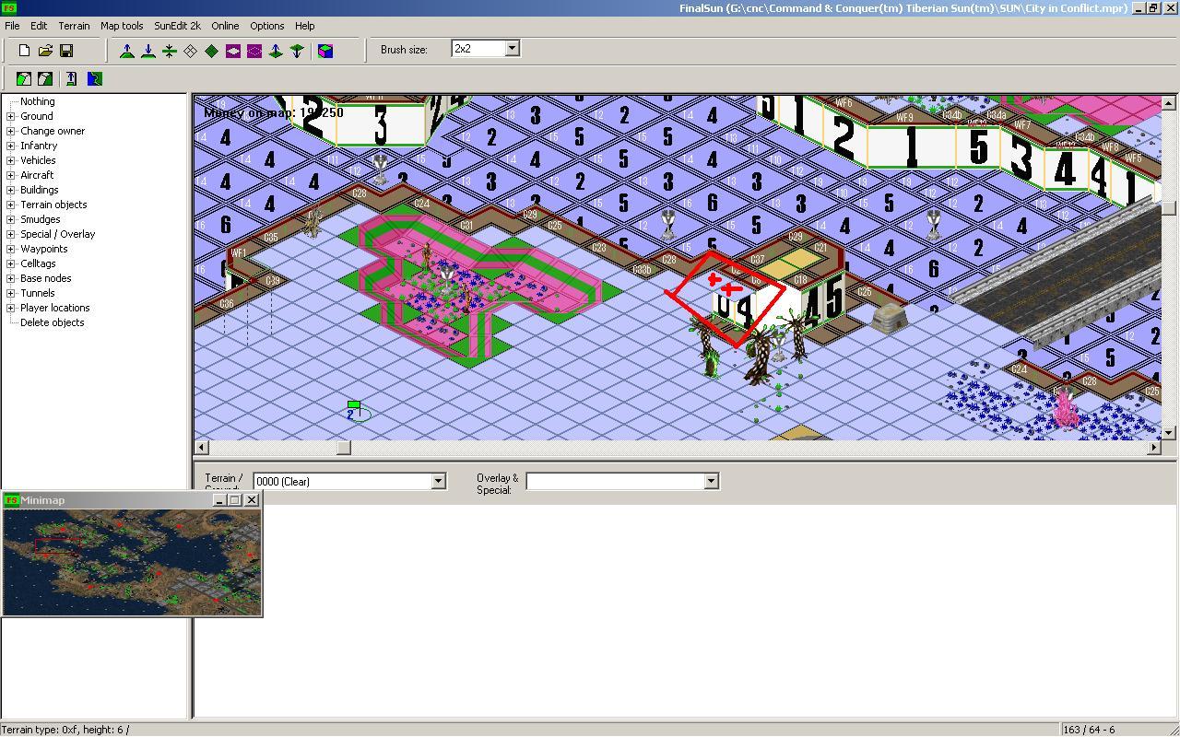Close the Minimap window

(x=252, y=500)
